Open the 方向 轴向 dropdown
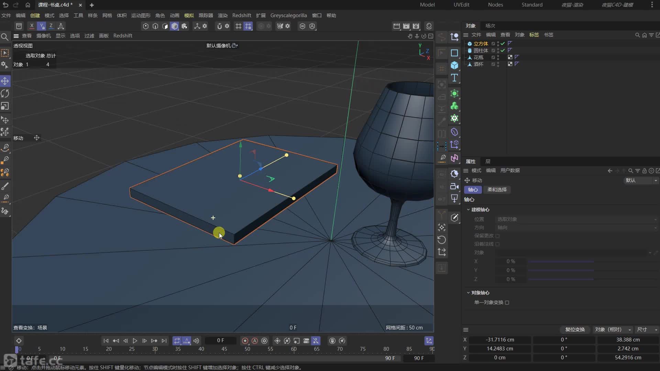Image resolution: width=660 pixels, height=371 pixels. [576, 227]
